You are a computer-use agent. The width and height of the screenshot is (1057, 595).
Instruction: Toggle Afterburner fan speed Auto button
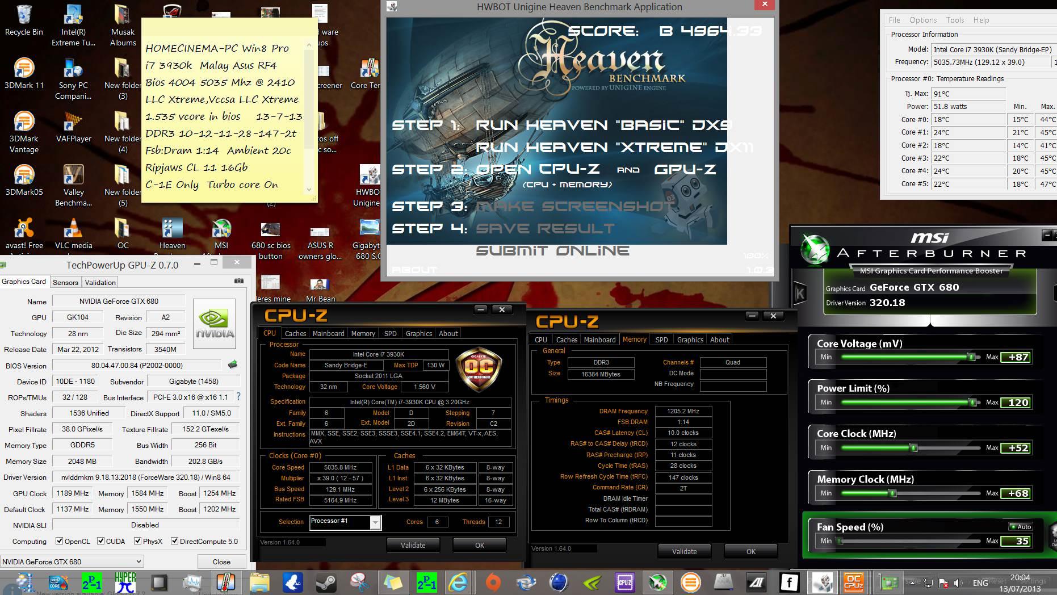point(1020,527)
